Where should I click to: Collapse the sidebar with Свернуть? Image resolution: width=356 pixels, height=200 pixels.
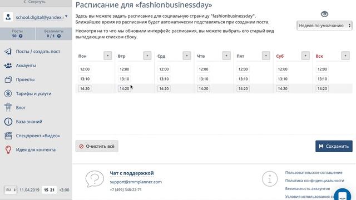coord(34,2)
